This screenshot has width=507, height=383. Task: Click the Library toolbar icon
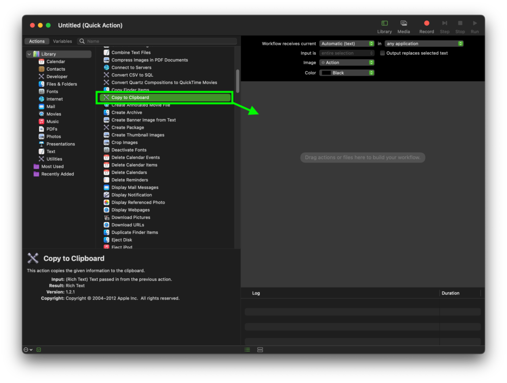pos(384,23)
